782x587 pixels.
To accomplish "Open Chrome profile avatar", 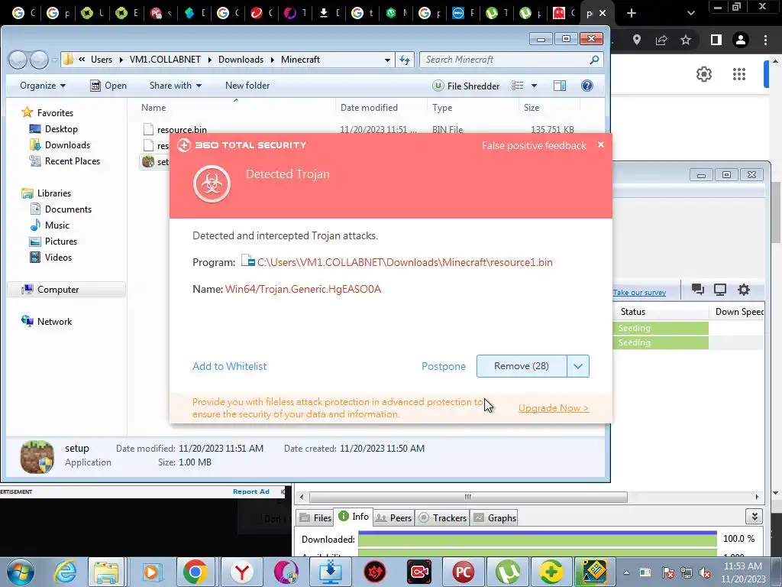I will [741, 40].
